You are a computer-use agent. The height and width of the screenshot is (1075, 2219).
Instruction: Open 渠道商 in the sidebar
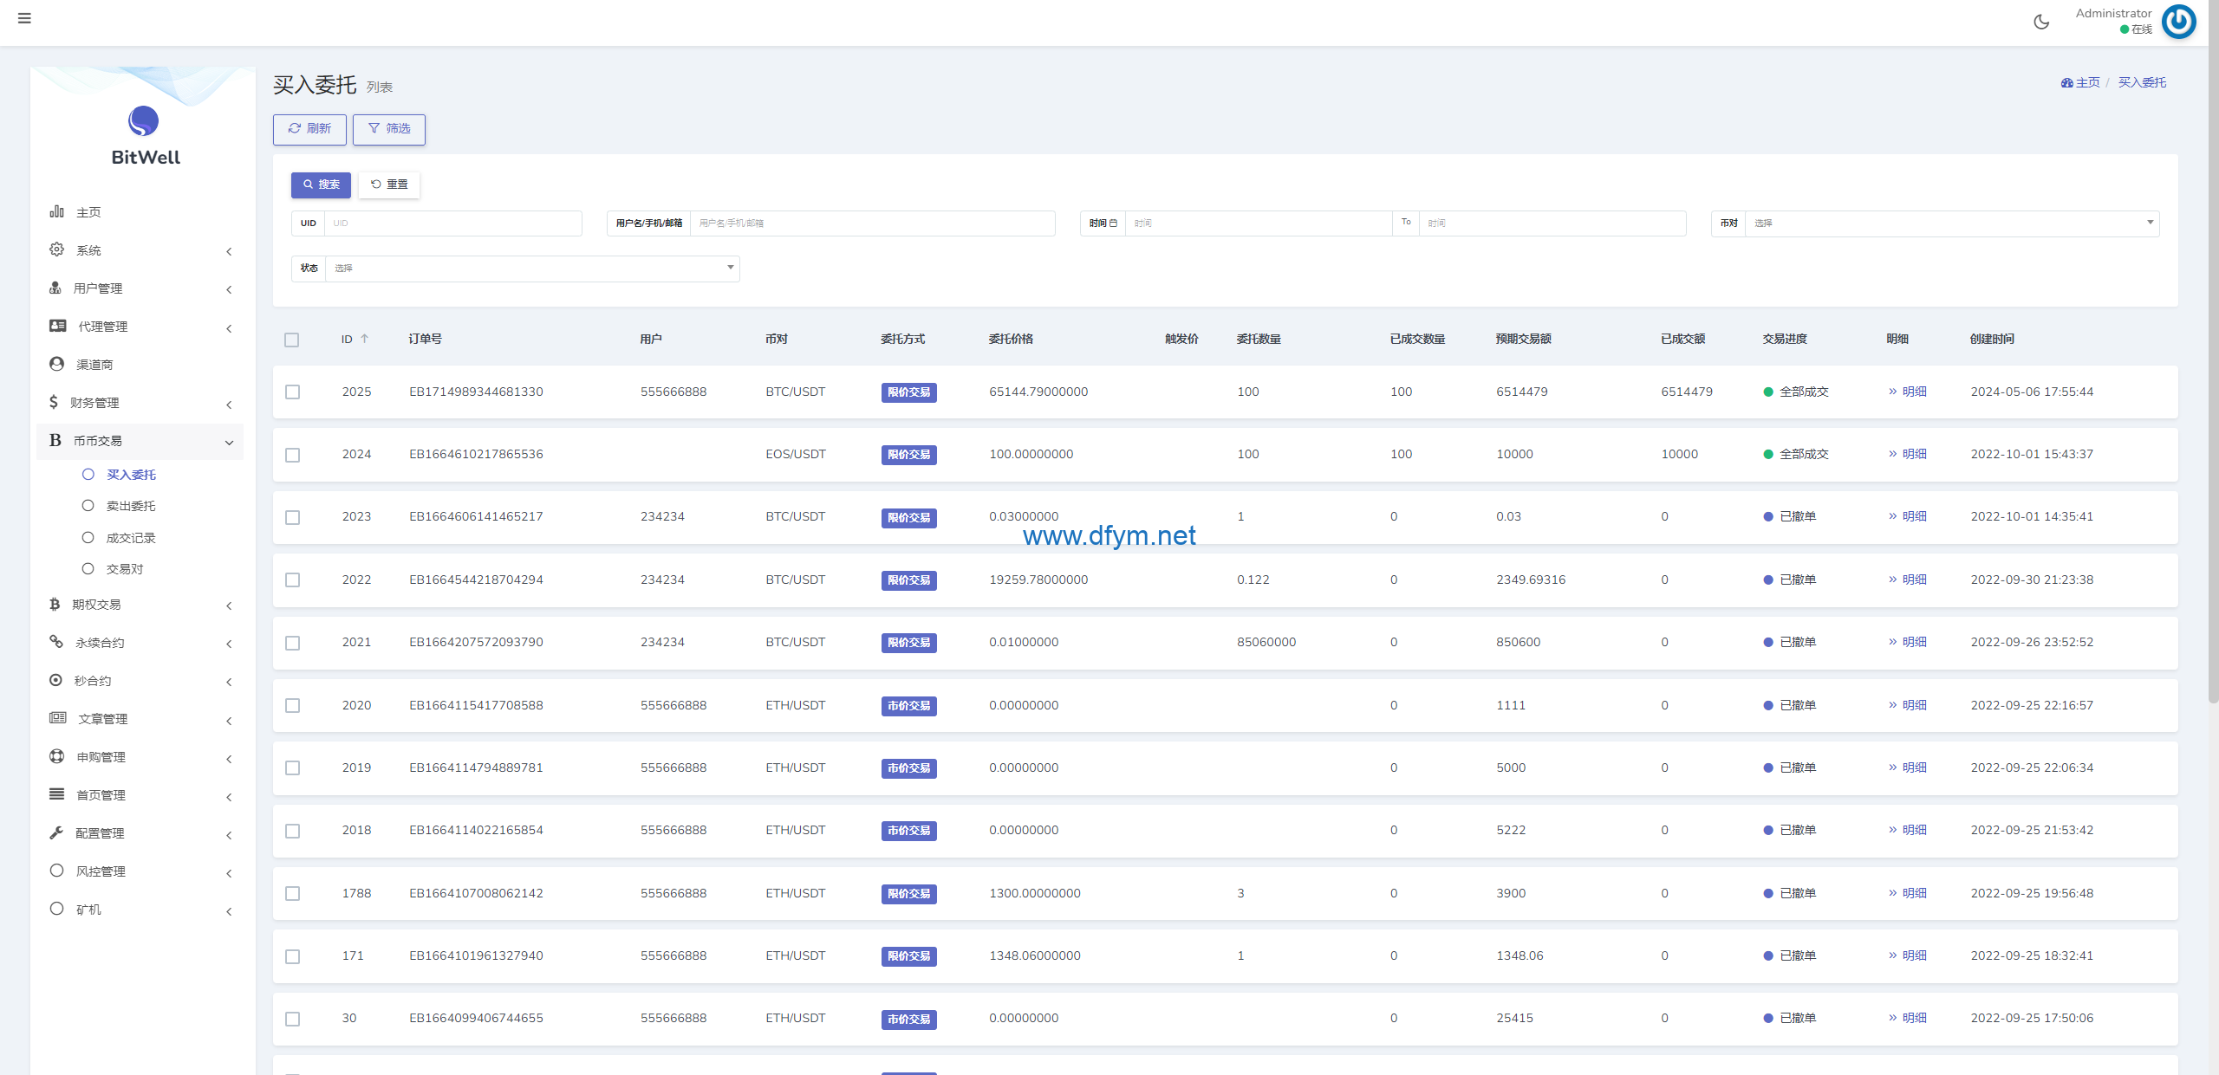(94, 365)
